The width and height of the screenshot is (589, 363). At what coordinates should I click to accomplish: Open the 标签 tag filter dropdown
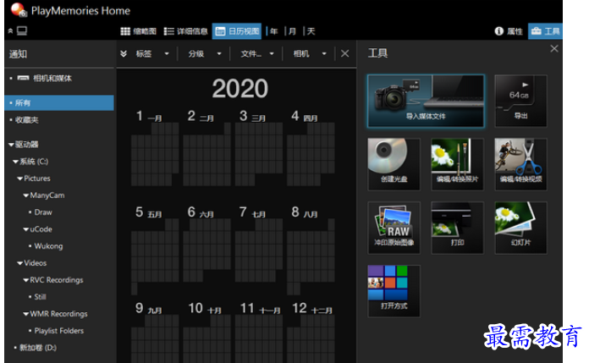(x=152, y=54)
